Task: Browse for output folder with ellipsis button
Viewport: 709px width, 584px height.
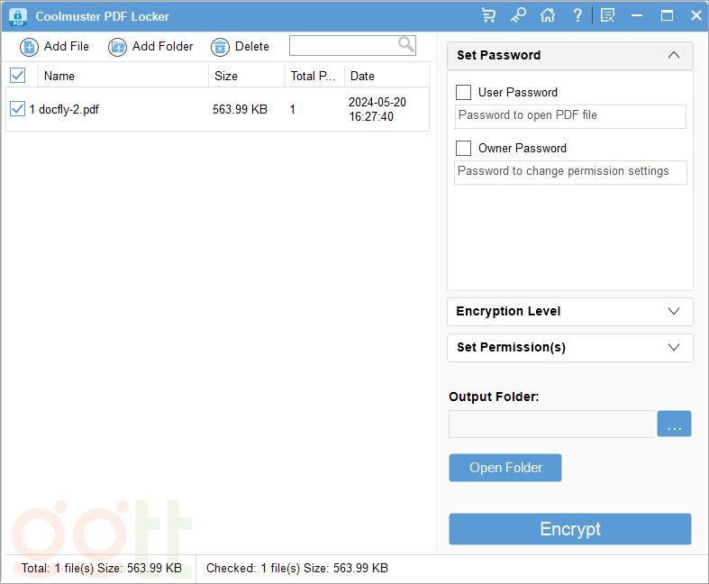Action: (x=674, y=424)
